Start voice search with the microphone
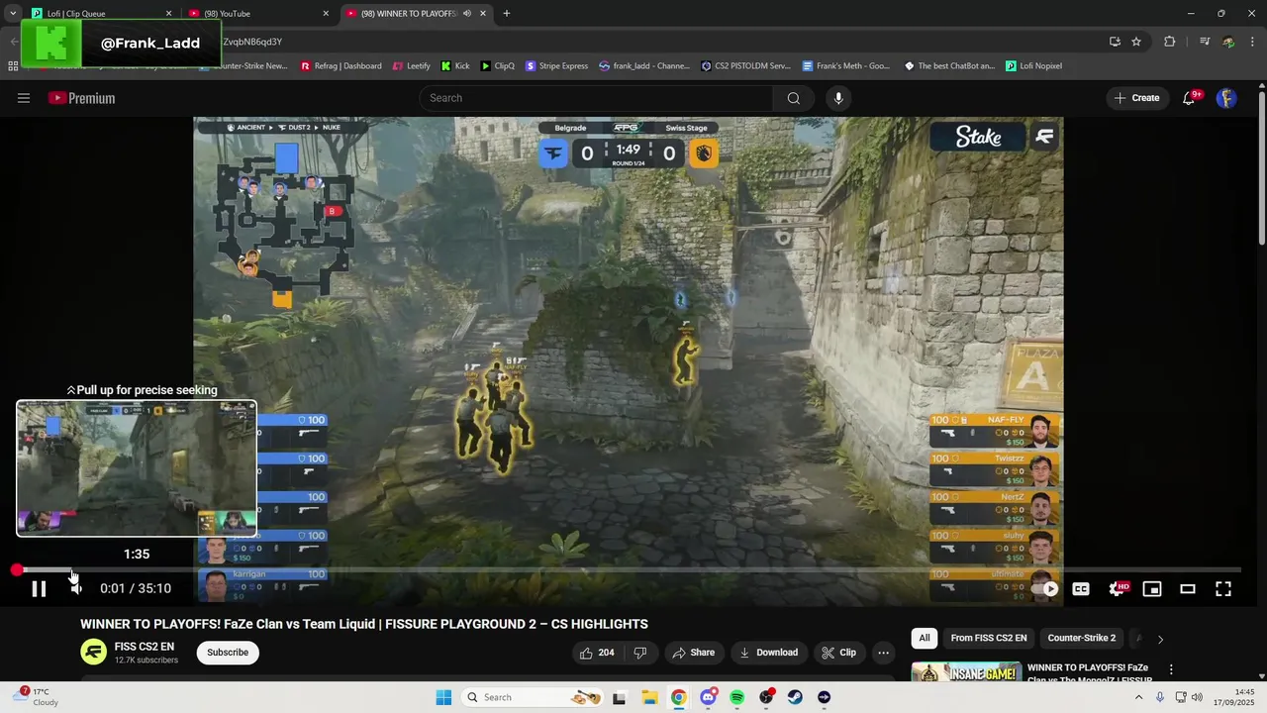This screenshot has height=713, width=1267. (838, 98)
